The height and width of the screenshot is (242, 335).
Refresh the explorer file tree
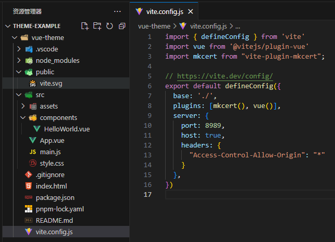[x=110, y=26]
